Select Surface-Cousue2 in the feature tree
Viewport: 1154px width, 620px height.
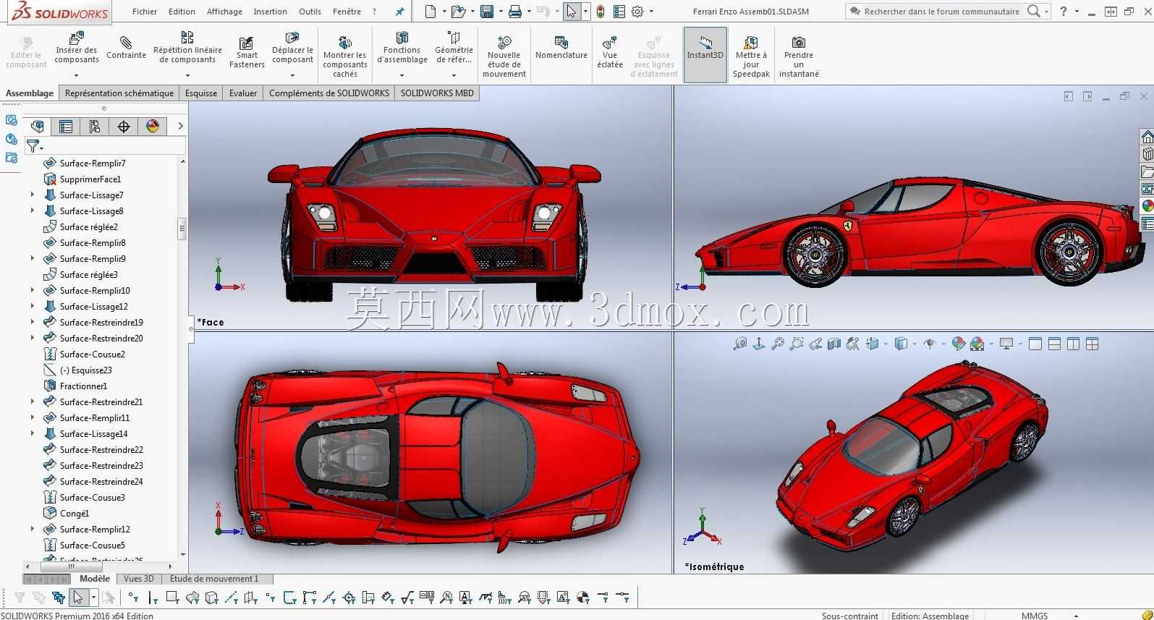pos(92,354)
